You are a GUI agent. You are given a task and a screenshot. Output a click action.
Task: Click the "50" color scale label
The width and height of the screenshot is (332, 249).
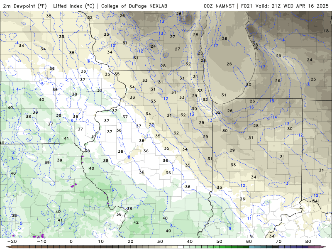pyautogui.click(x=220, y=242)
